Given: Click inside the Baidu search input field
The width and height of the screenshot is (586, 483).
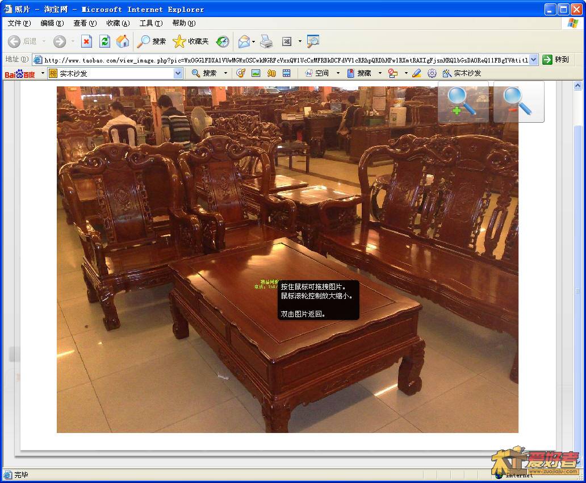Looking at the screenshot, I should click(x=114, y=73).
